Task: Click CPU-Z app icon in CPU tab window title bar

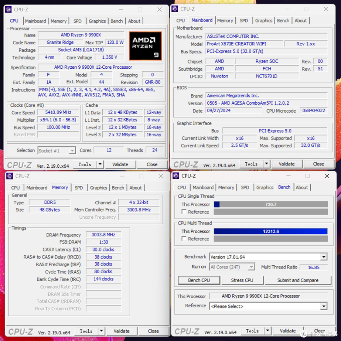Action: click(x=8, y=9)
